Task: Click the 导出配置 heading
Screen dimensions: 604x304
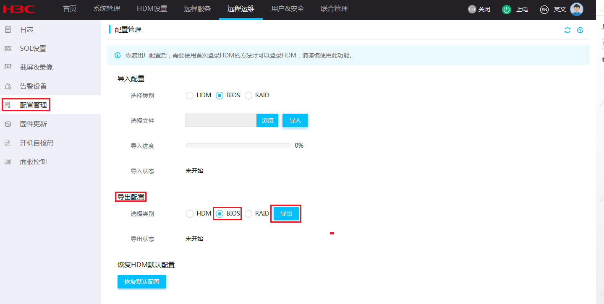Action: [x=131, y=197]
